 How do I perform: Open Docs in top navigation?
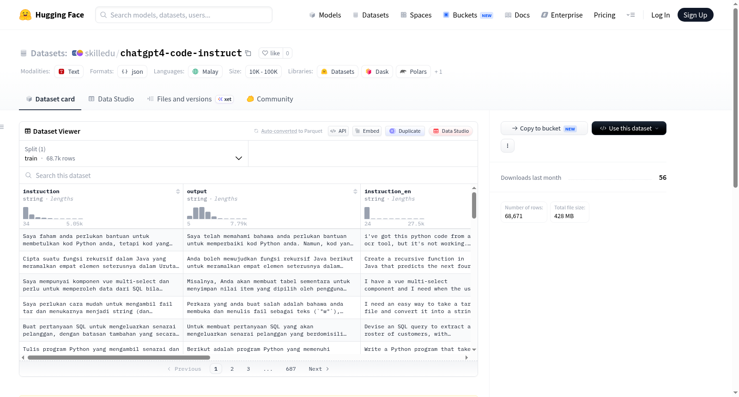517,15
